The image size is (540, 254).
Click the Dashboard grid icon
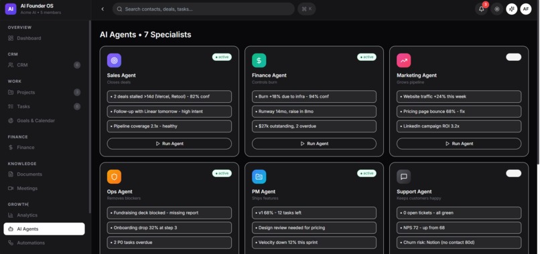(x=11, y=38)
